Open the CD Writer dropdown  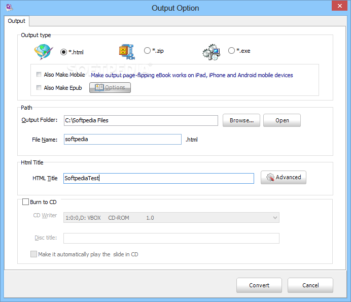(x=171, y=218)
